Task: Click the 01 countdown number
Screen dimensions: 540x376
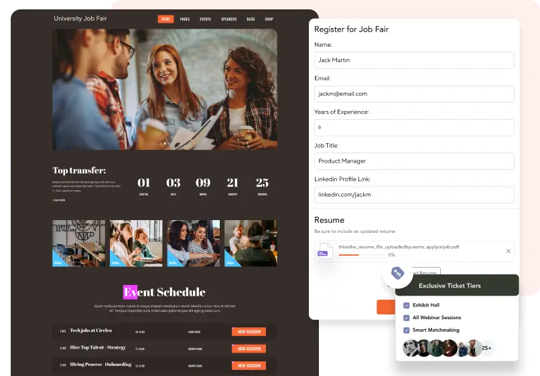Action: pos(143,183)
